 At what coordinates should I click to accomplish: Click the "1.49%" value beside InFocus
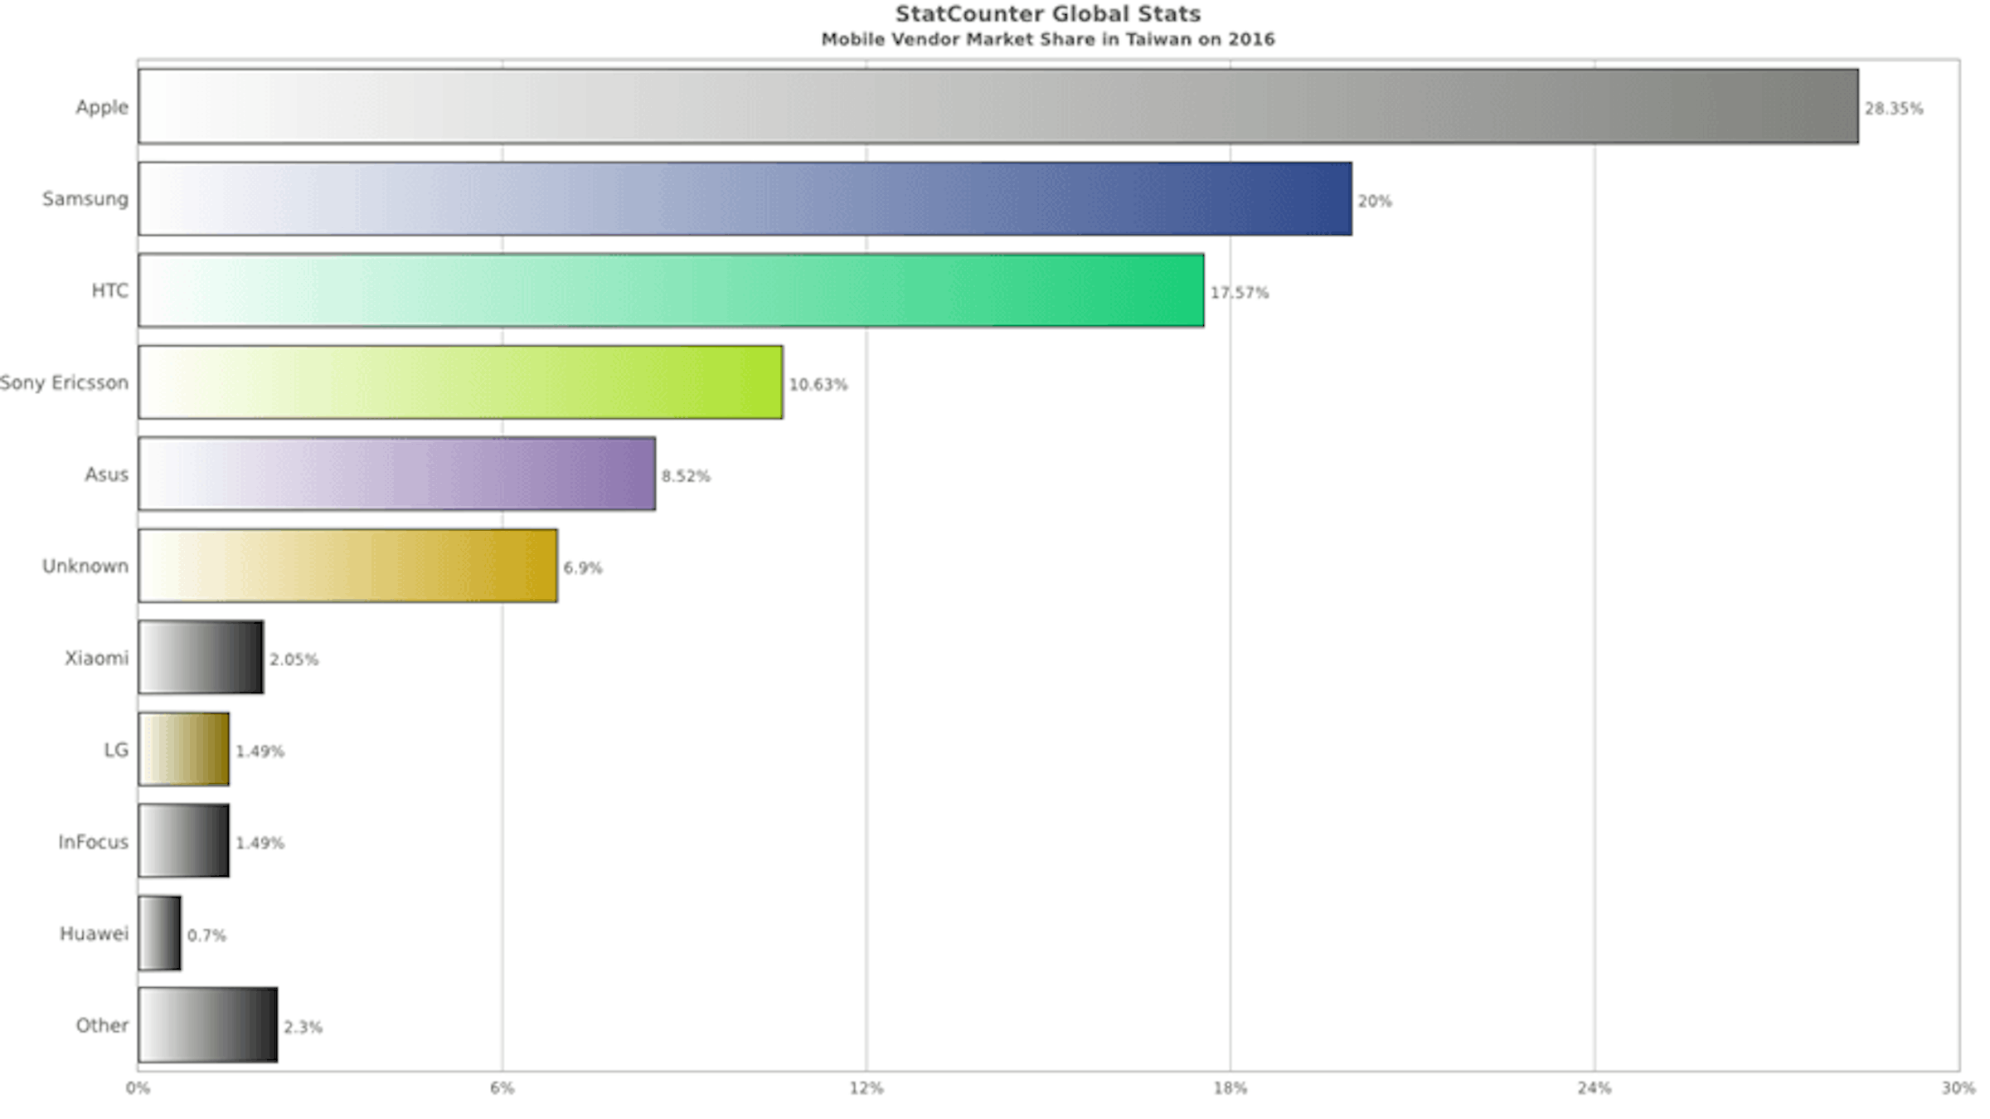pyautogui.click(x=260, y=843)
